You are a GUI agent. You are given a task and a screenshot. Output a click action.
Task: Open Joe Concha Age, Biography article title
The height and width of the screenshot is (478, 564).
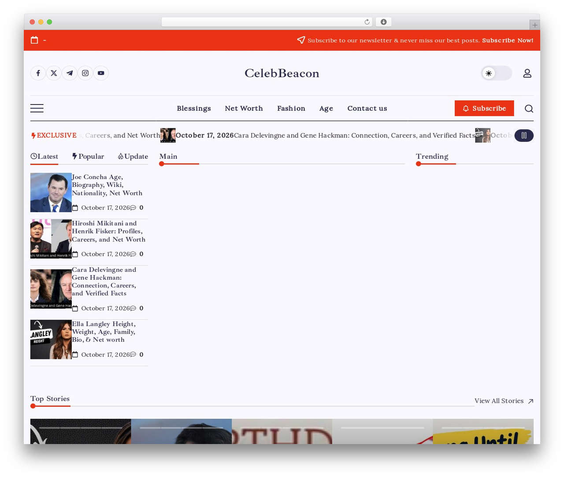[107, 185]
